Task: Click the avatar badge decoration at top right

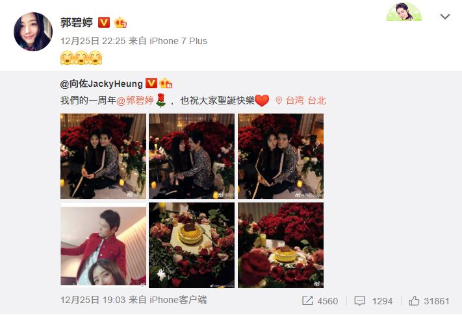Action: pyautogui.click(x=404, y=12)
